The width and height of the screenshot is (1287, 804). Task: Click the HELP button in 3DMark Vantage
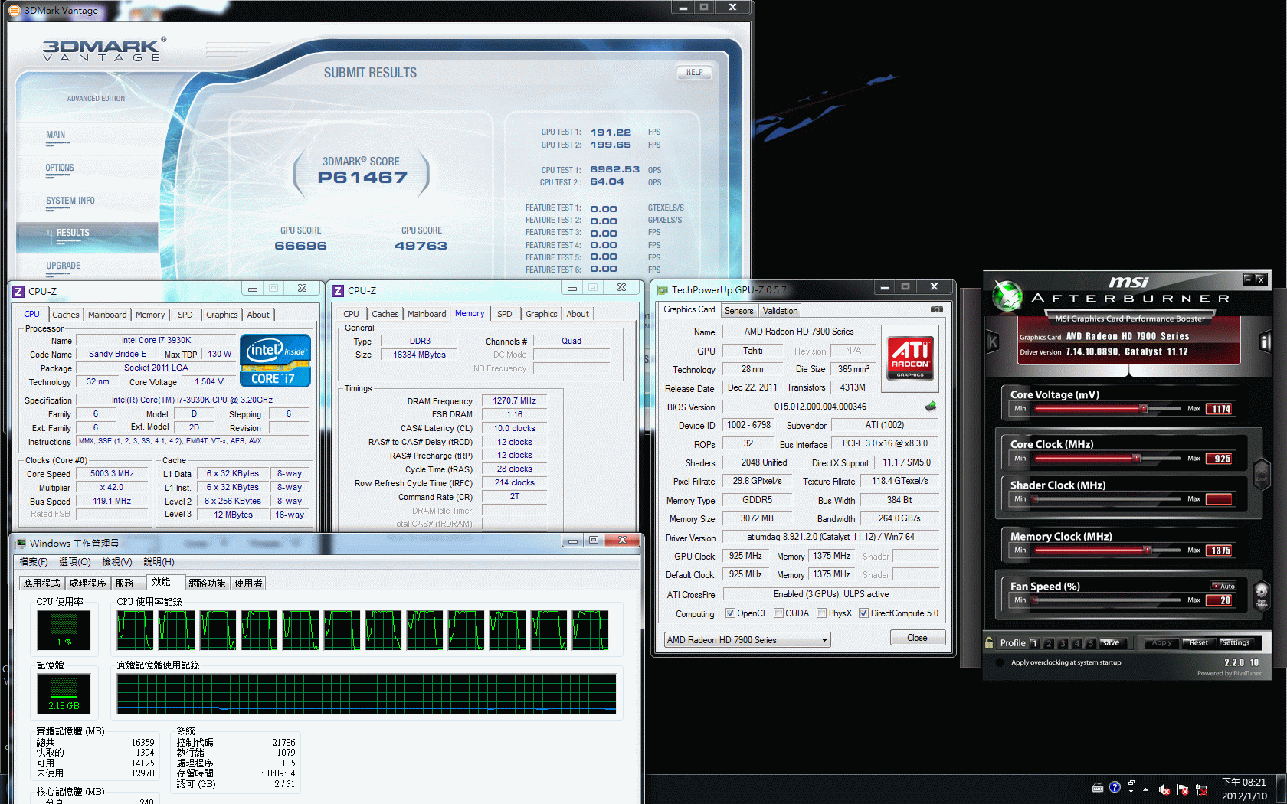(695, 73)
